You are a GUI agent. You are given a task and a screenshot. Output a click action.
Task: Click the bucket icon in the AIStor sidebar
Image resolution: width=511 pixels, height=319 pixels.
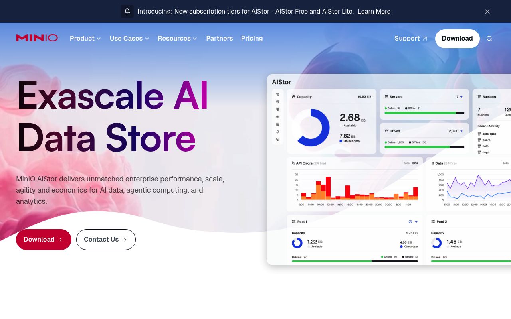point(278,94)
